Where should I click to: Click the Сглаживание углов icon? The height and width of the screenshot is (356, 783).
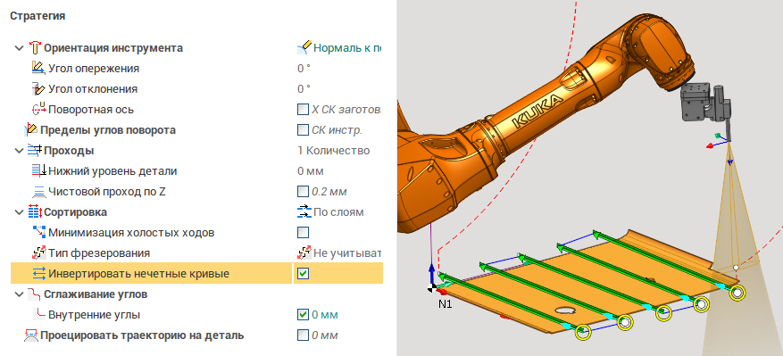pos(34,294)
